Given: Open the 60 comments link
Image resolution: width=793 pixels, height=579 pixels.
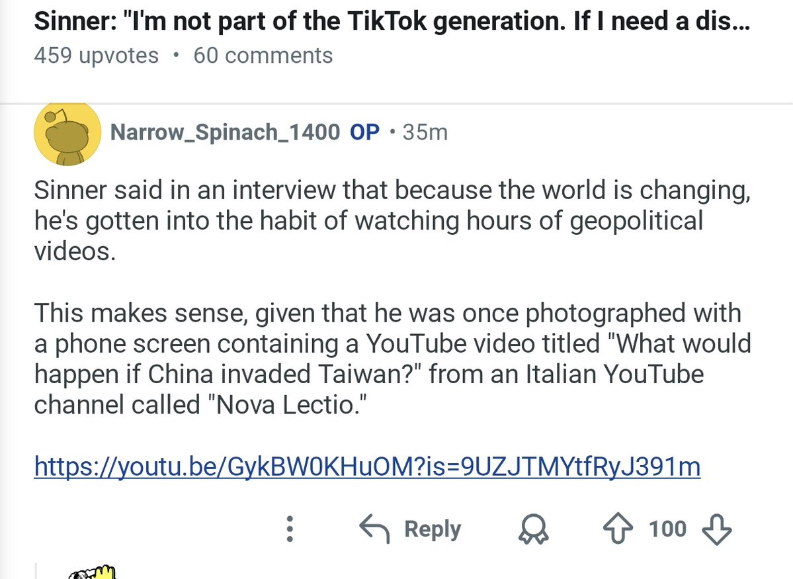Looking at the screenshot, I should 263,56.
